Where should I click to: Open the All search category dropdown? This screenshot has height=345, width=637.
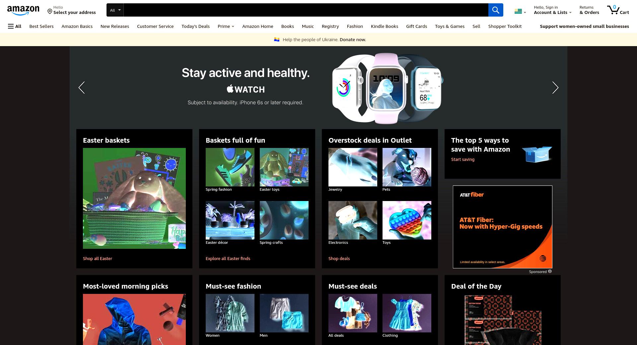click(x=115, y=10)
